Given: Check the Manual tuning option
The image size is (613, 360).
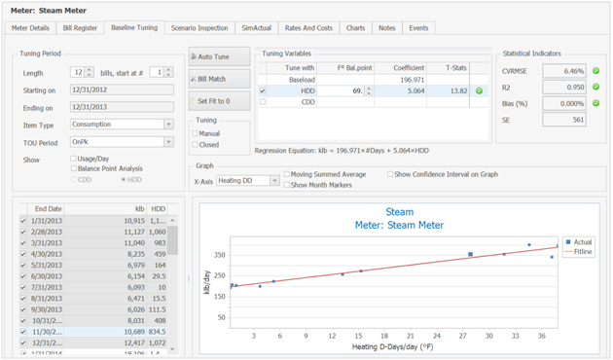Looking at the screenshot, I should 195,133.
